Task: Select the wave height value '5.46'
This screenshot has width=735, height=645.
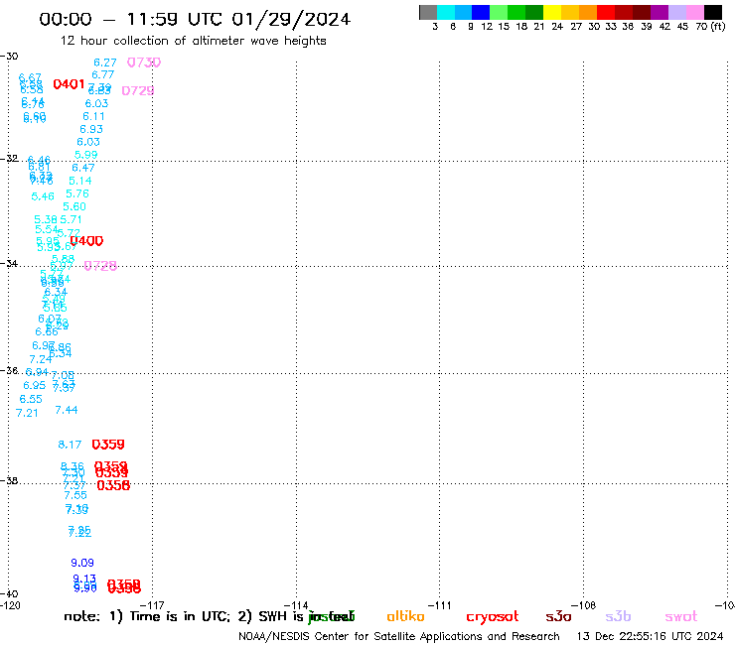Action: coord(43,196)
